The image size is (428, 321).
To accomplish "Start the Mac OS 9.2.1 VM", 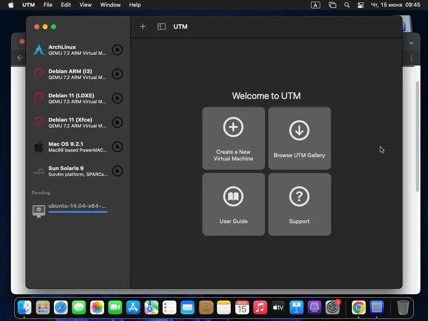I will [117, 147].
